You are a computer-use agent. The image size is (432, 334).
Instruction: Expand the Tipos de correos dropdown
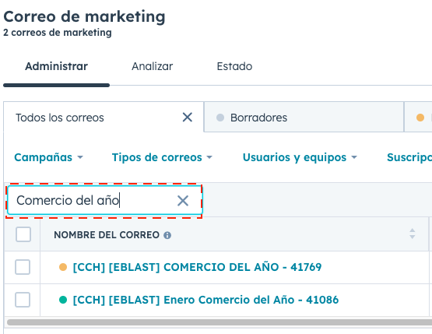pyautogui.click(x=162, y=157)
